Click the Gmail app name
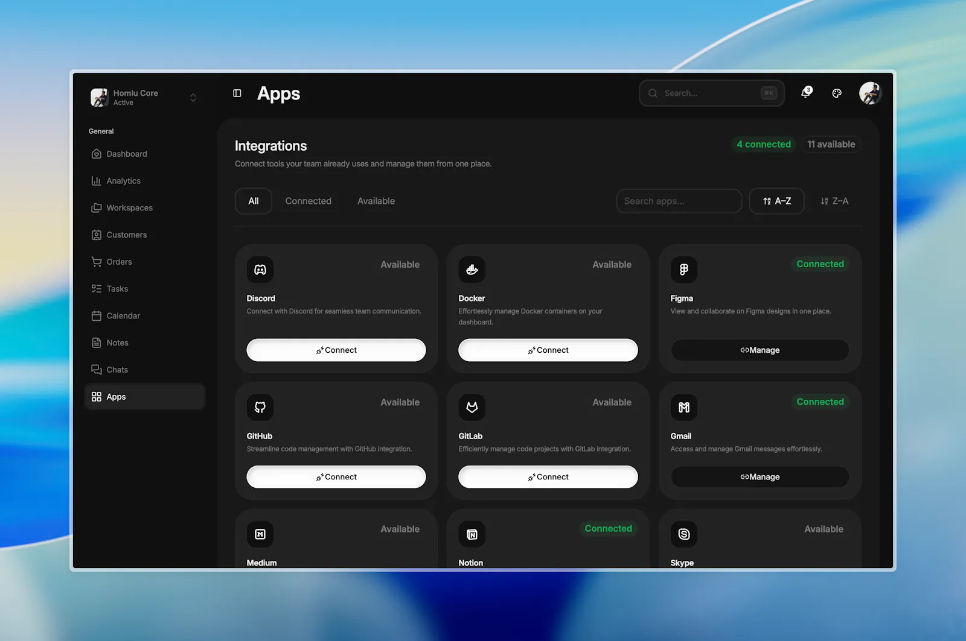 [x=681, y=436]
